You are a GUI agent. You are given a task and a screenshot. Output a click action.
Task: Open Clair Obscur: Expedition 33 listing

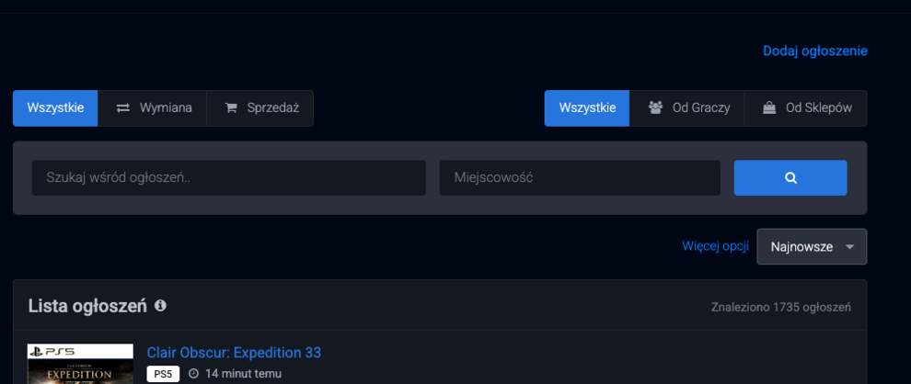tap(234, 353)
